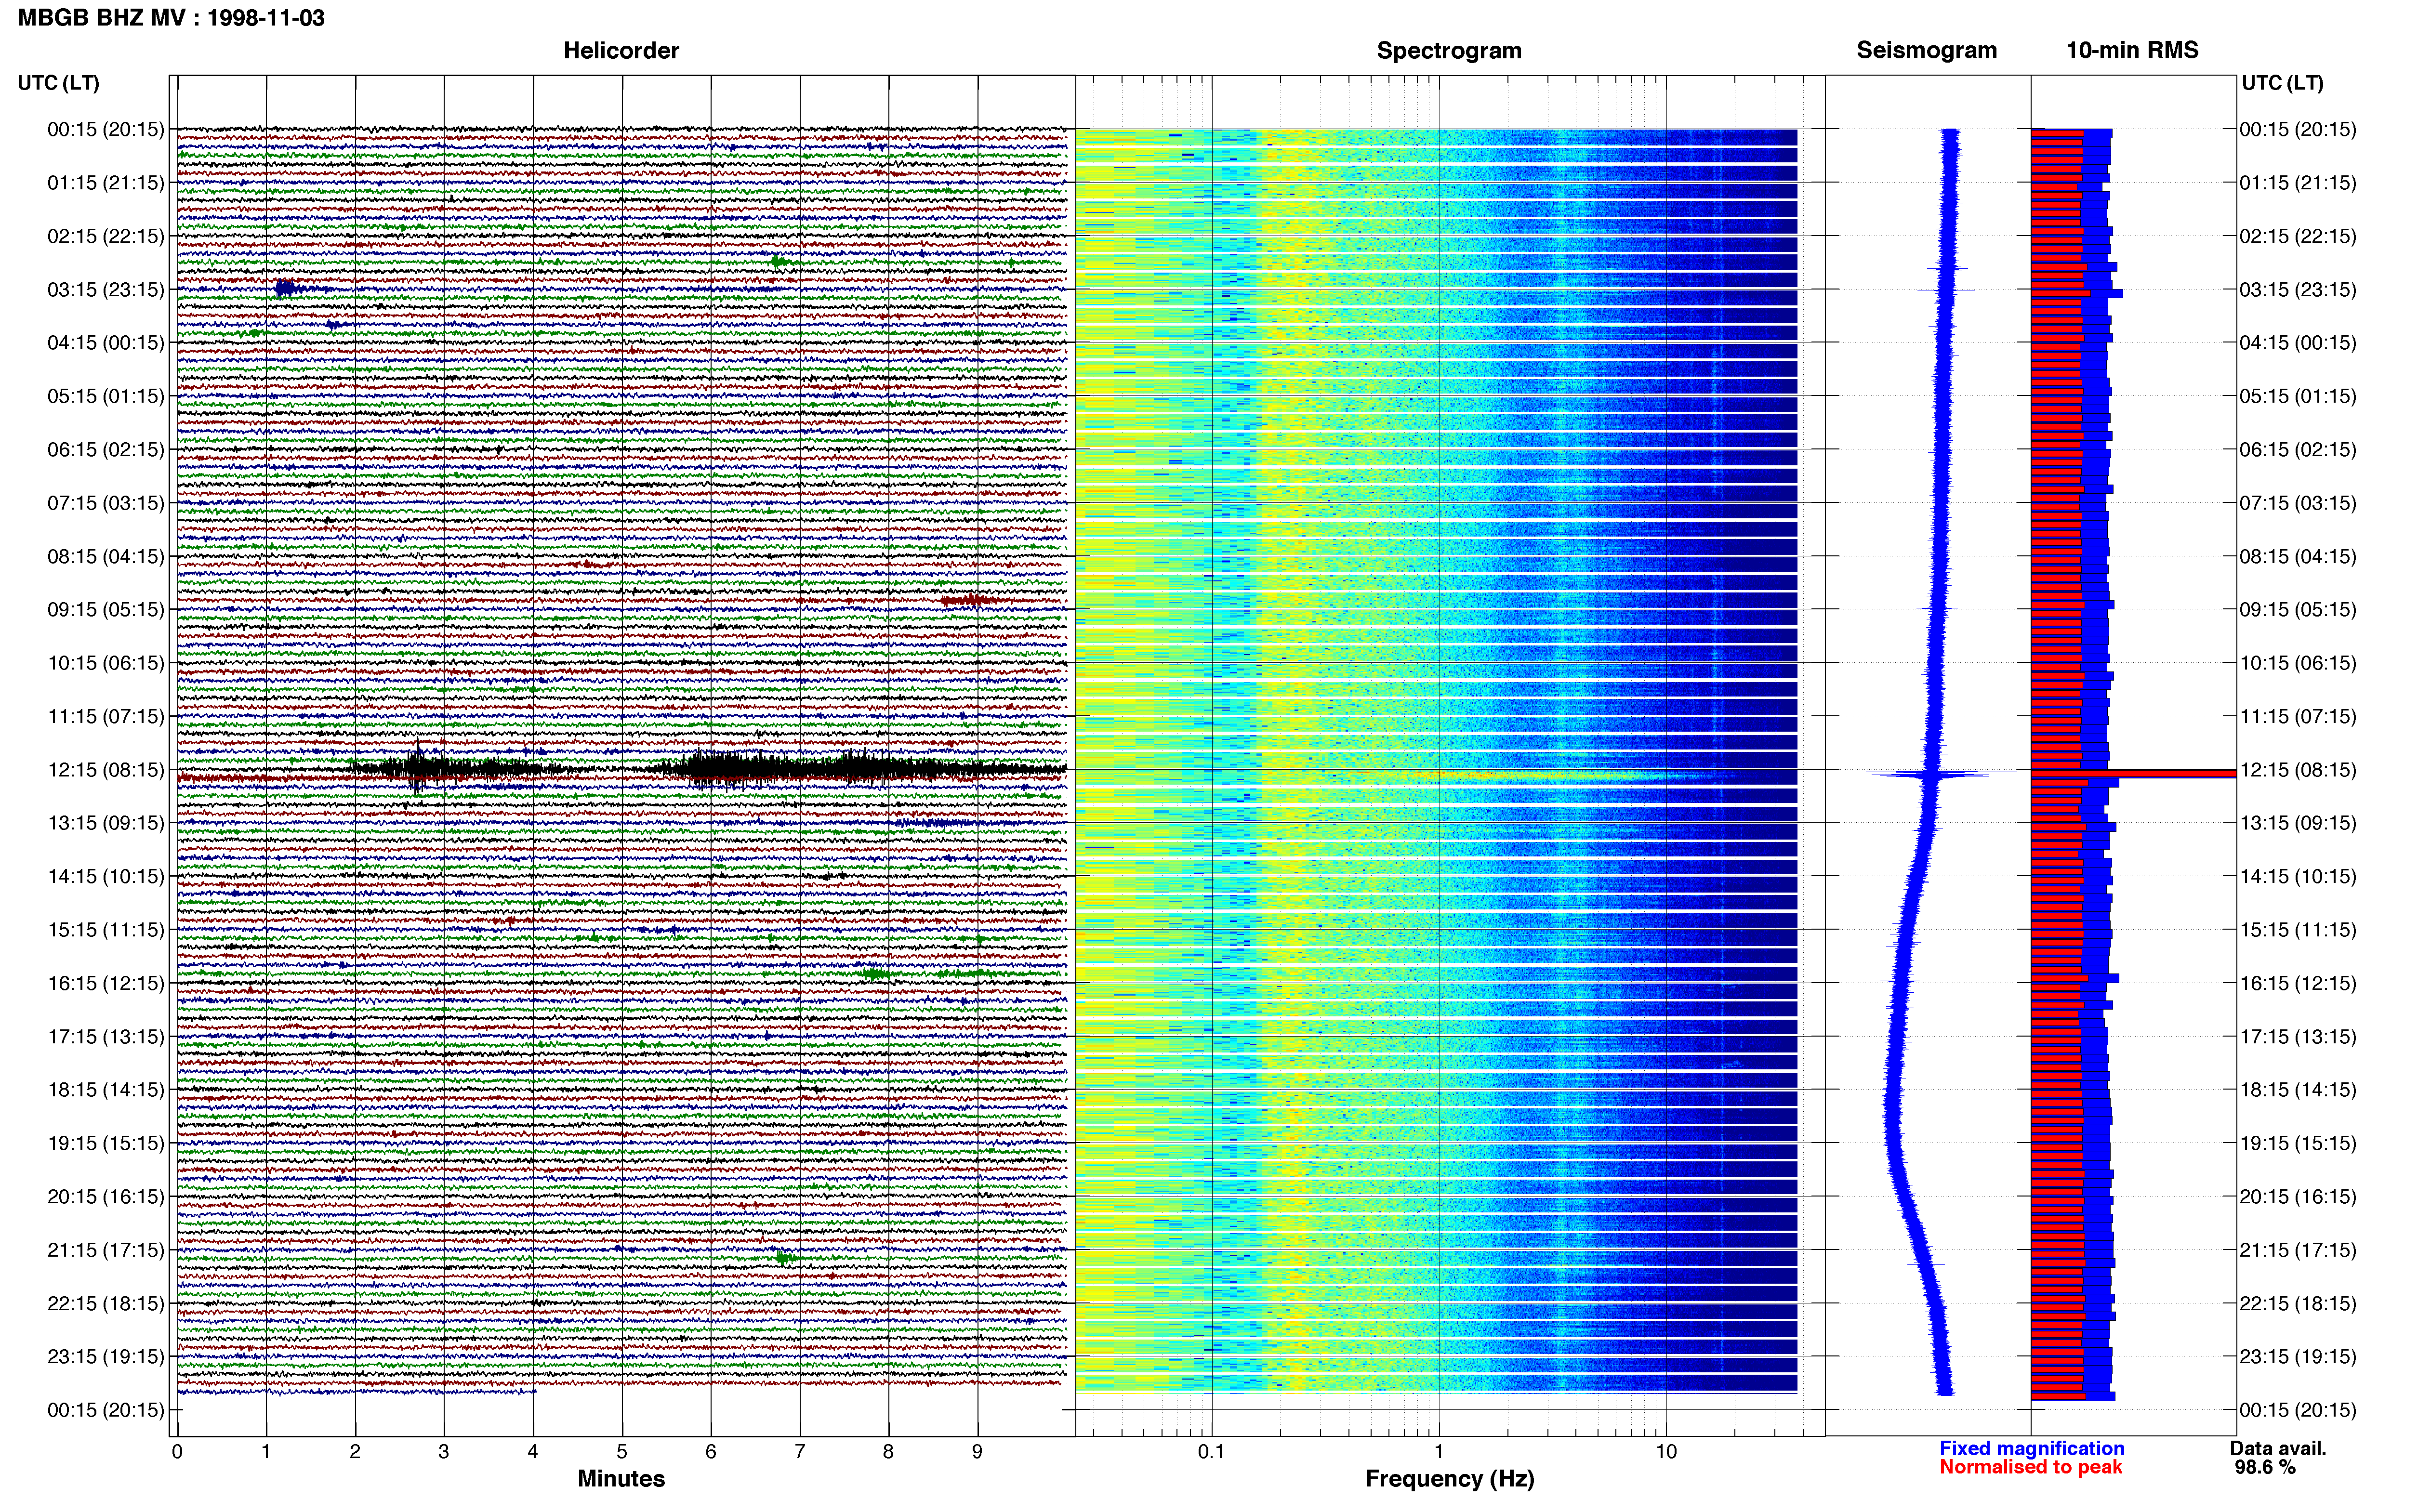Click the '9' minutes tick label
2418x1512 pixels.
pos(978,1451)
